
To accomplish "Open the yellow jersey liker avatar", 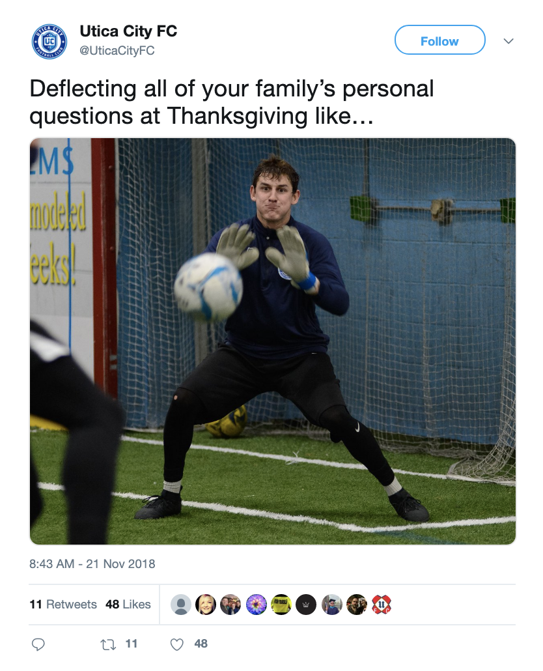I will (x=281, y=605).
